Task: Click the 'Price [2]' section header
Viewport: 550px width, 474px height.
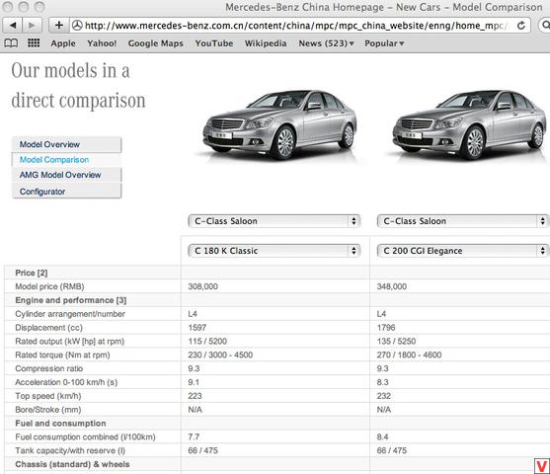Action: tap(32, 273)
